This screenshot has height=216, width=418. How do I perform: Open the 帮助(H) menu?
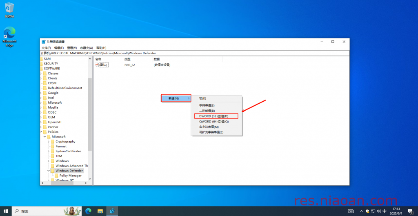pyautogui.click(x=101, y=48)
